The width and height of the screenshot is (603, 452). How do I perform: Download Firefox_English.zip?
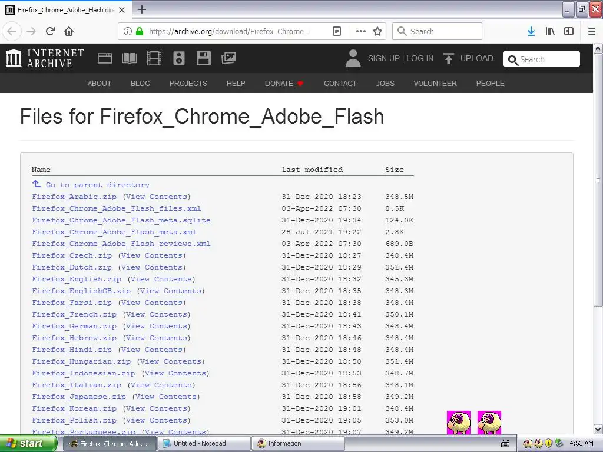coord(76,279)
